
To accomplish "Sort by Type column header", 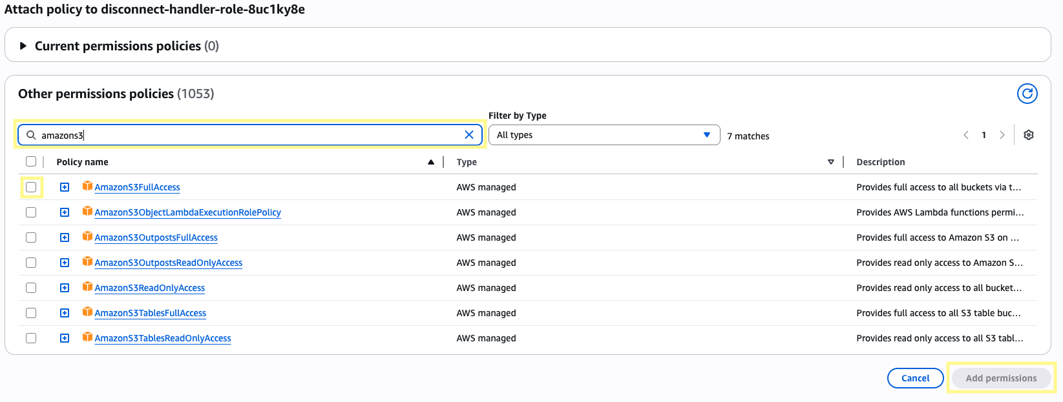I will click(467, 162).
